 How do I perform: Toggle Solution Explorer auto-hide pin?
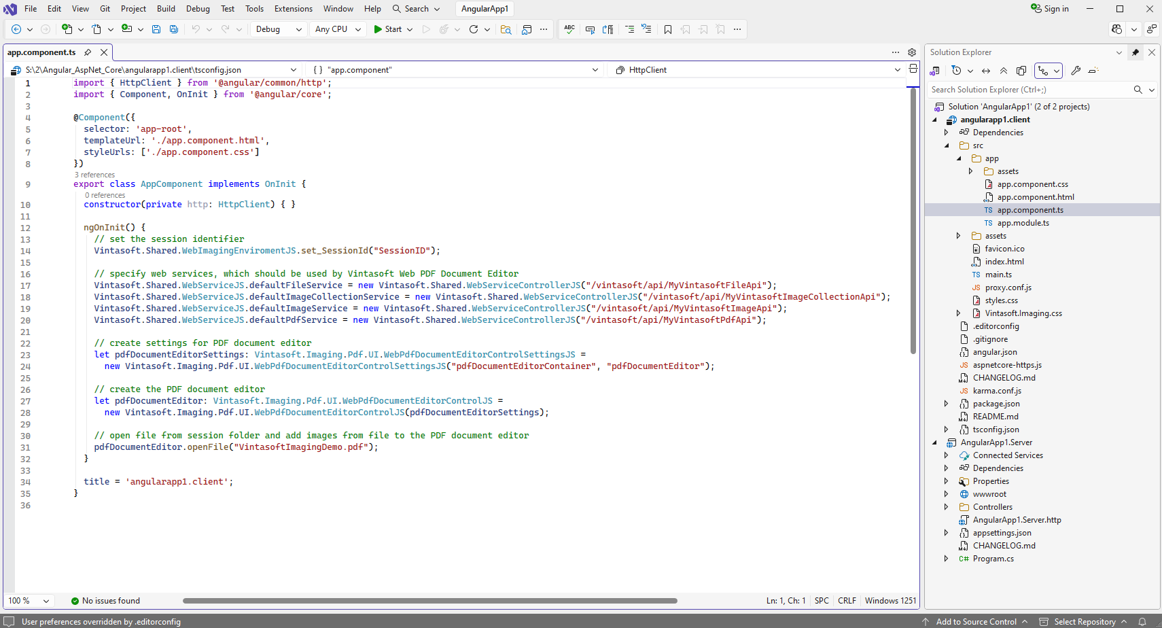coord(1135,52)
